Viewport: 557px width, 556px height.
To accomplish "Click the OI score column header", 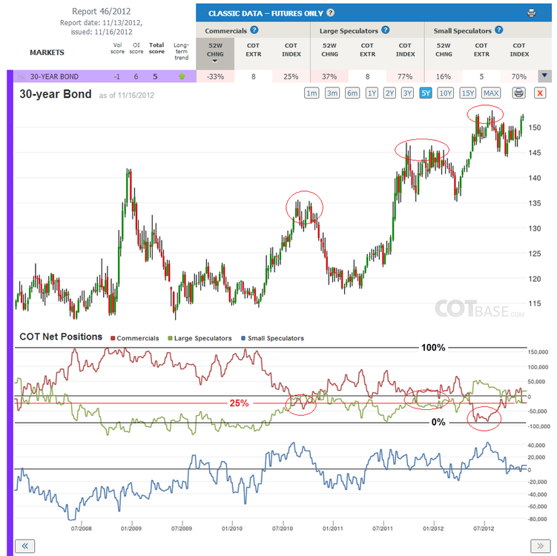I will [136, 48].
